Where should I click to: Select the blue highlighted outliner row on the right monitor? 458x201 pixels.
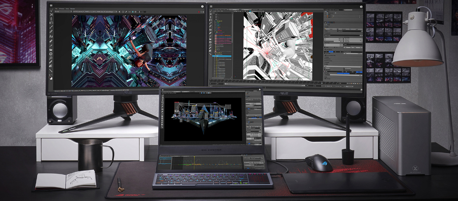222,56
